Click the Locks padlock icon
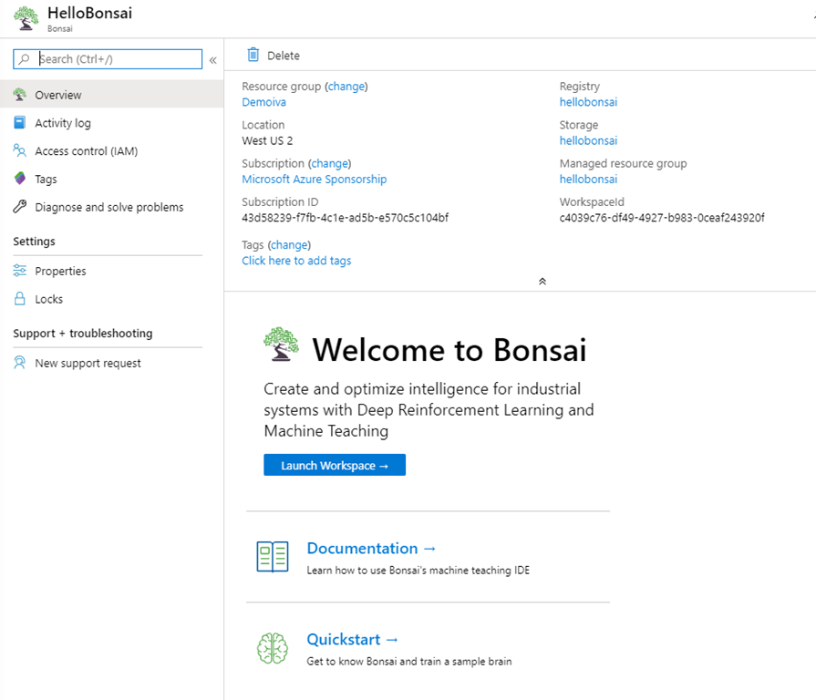 click(20, 299)
